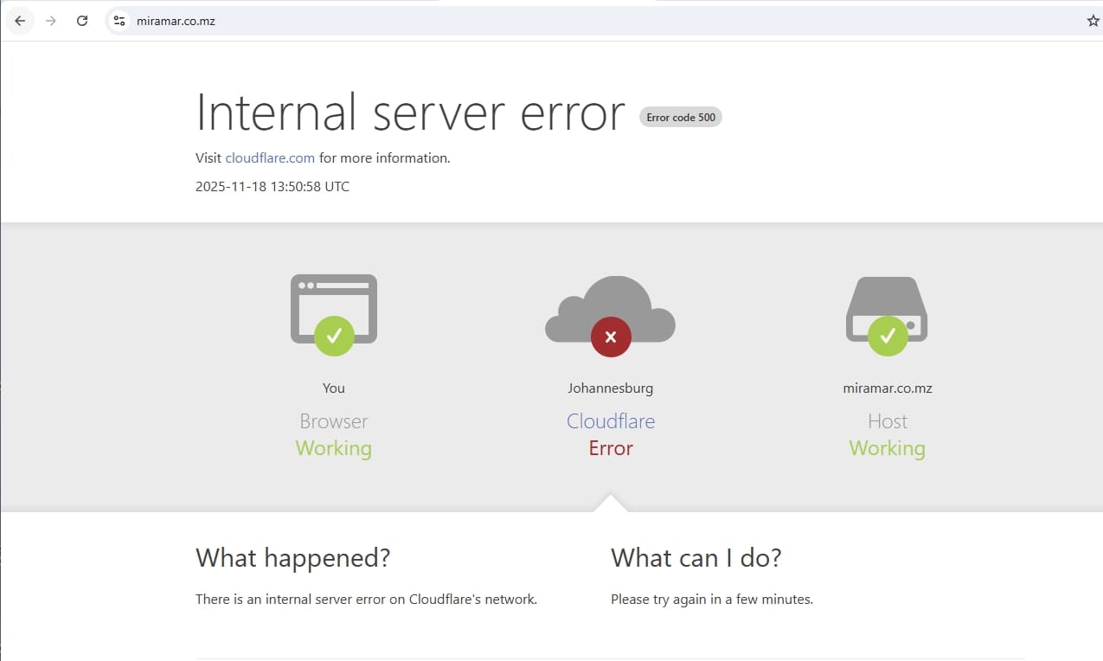Click the What can I do? heading
The height and width of the screenshot is (661, 1103).
(696, 558)
